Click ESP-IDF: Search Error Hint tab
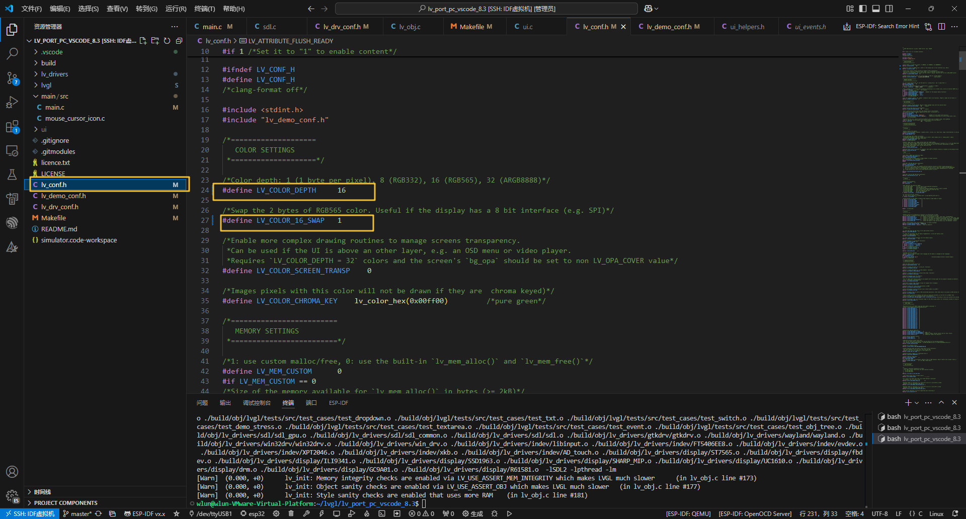The image size is (966, 519). [881, 27]
